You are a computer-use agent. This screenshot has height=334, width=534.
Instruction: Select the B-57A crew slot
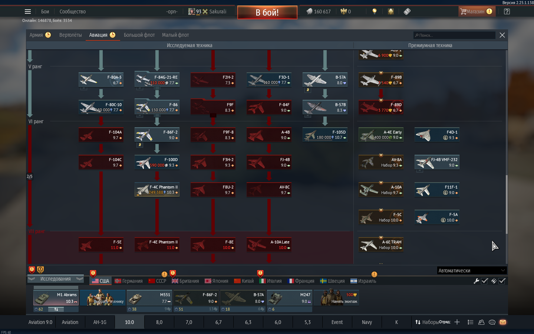(x=243, y=298)
